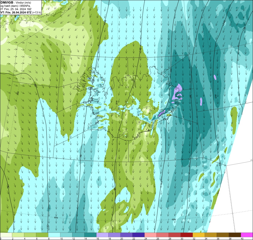The width and height of the screenshot is (253, 240).
Task: Pick the dark indigo 22–24 m/s legend swatch
Action: [138, 235]
